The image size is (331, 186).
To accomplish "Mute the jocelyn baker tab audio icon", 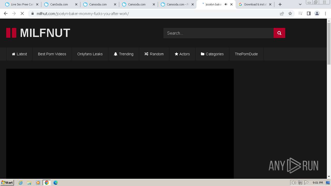I will [226, 4].
